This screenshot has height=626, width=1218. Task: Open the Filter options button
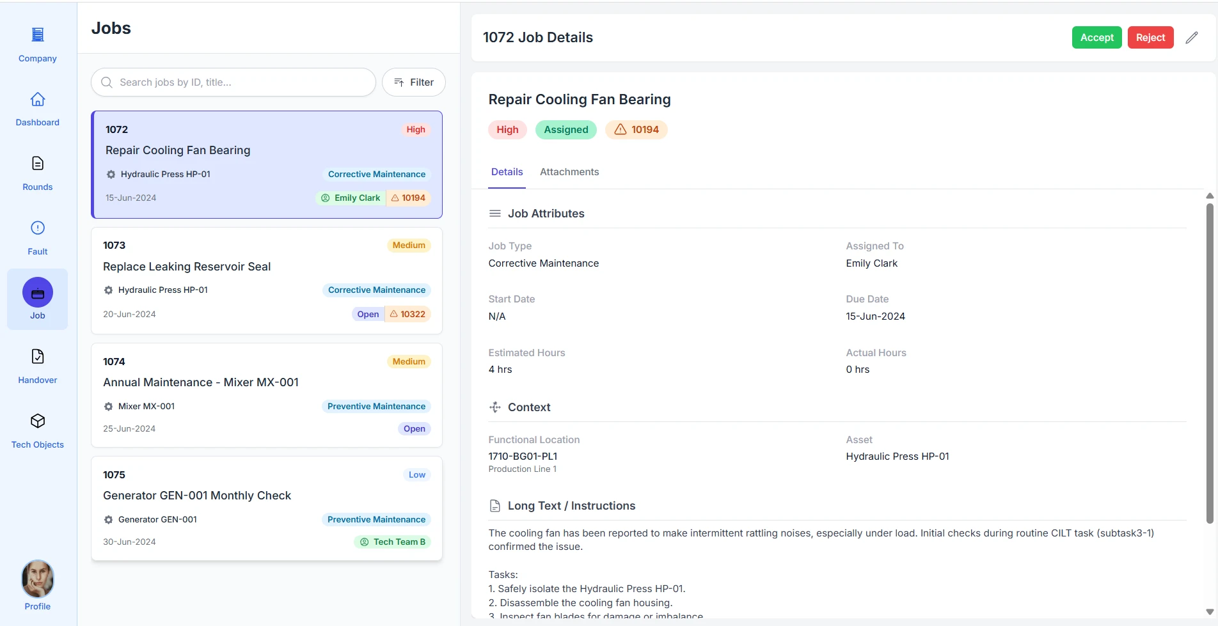[x=414, y=82]
